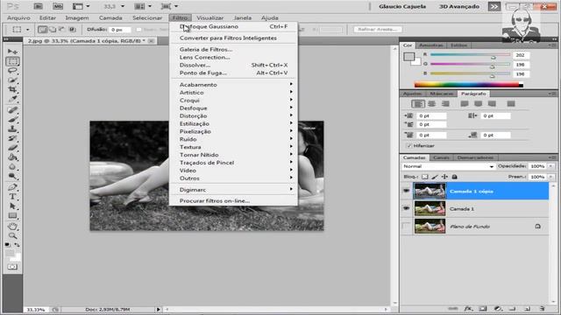Open the Opacidade slider arrow

(550, 166)
